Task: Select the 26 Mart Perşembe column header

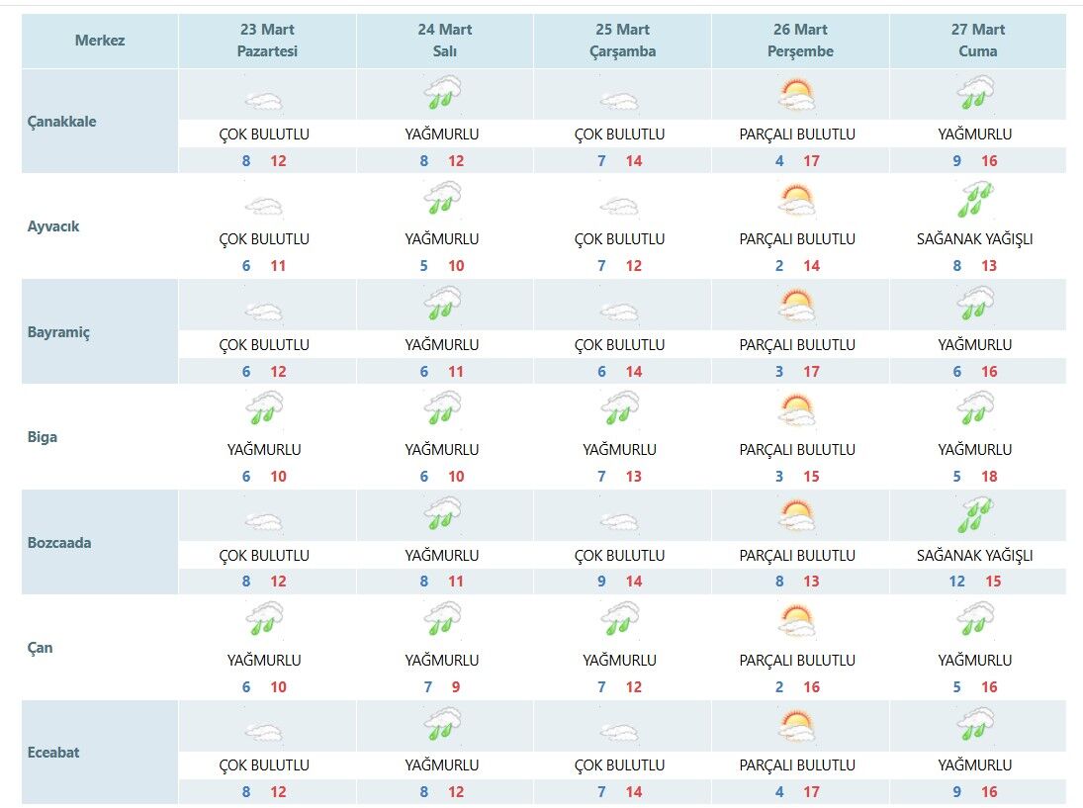Action: point(800,42)
